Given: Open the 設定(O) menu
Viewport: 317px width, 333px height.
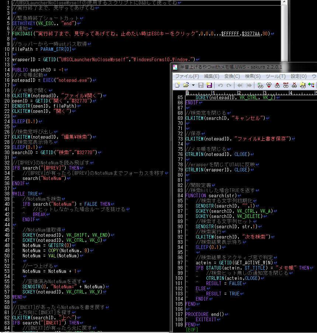Looking at the screenshot, I should [299, 76].
